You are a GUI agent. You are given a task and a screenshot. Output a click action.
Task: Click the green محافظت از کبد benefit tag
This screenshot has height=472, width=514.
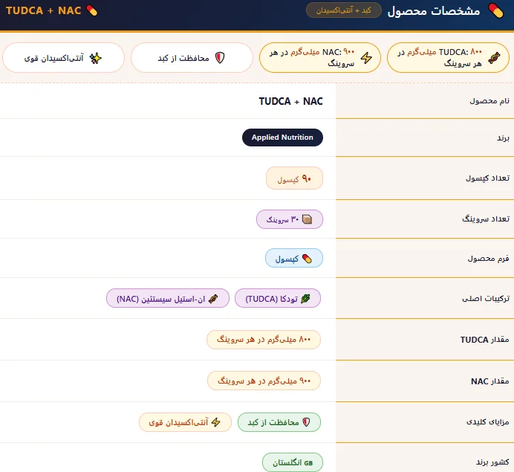(279, 421)
